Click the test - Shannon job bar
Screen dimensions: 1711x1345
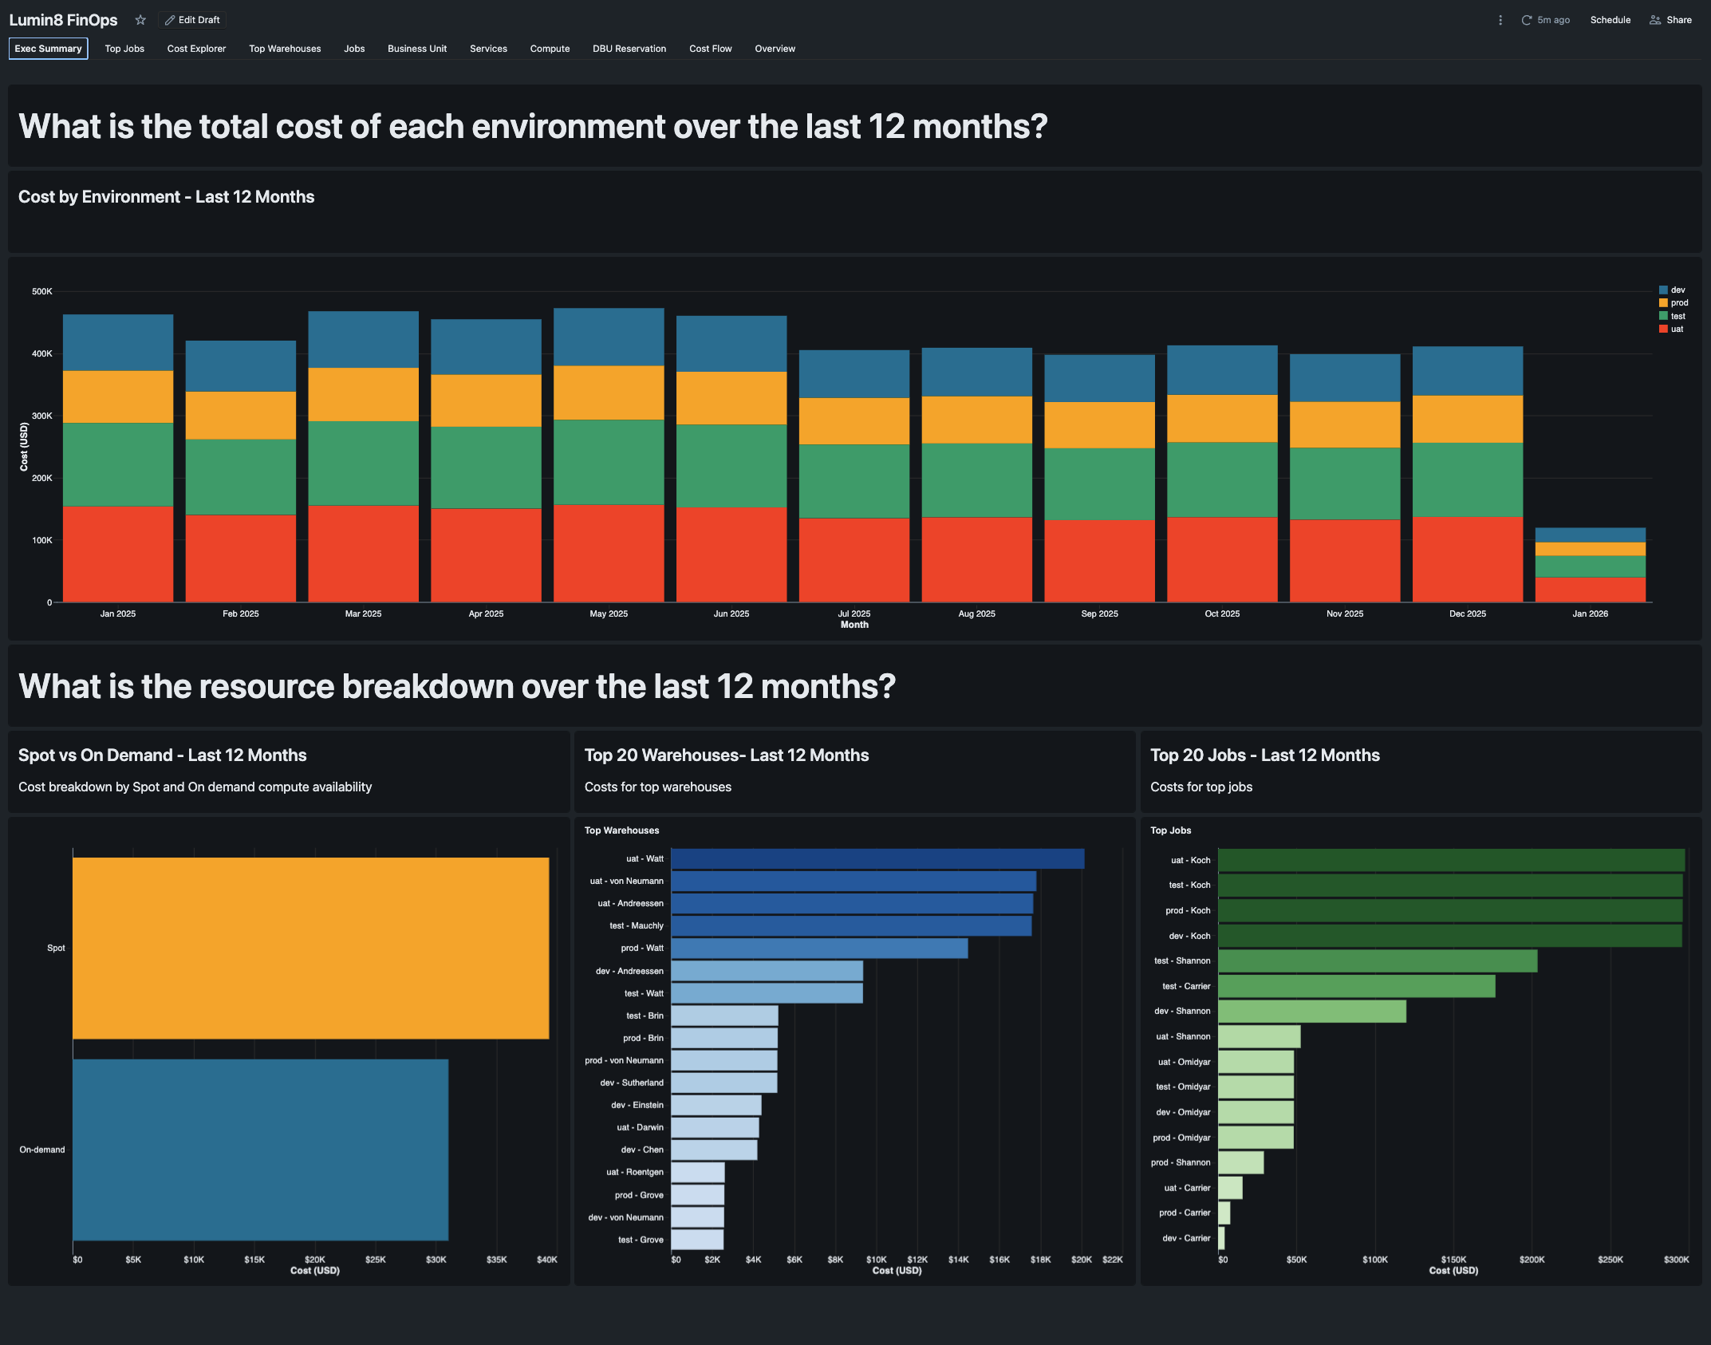point(1378,961)
